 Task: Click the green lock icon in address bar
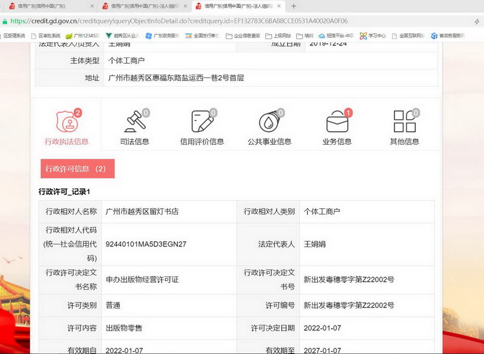click(5, 21)
